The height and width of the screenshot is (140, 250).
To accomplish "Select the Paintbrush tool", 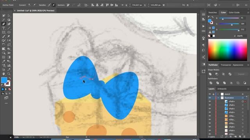I will click(4, 36).
